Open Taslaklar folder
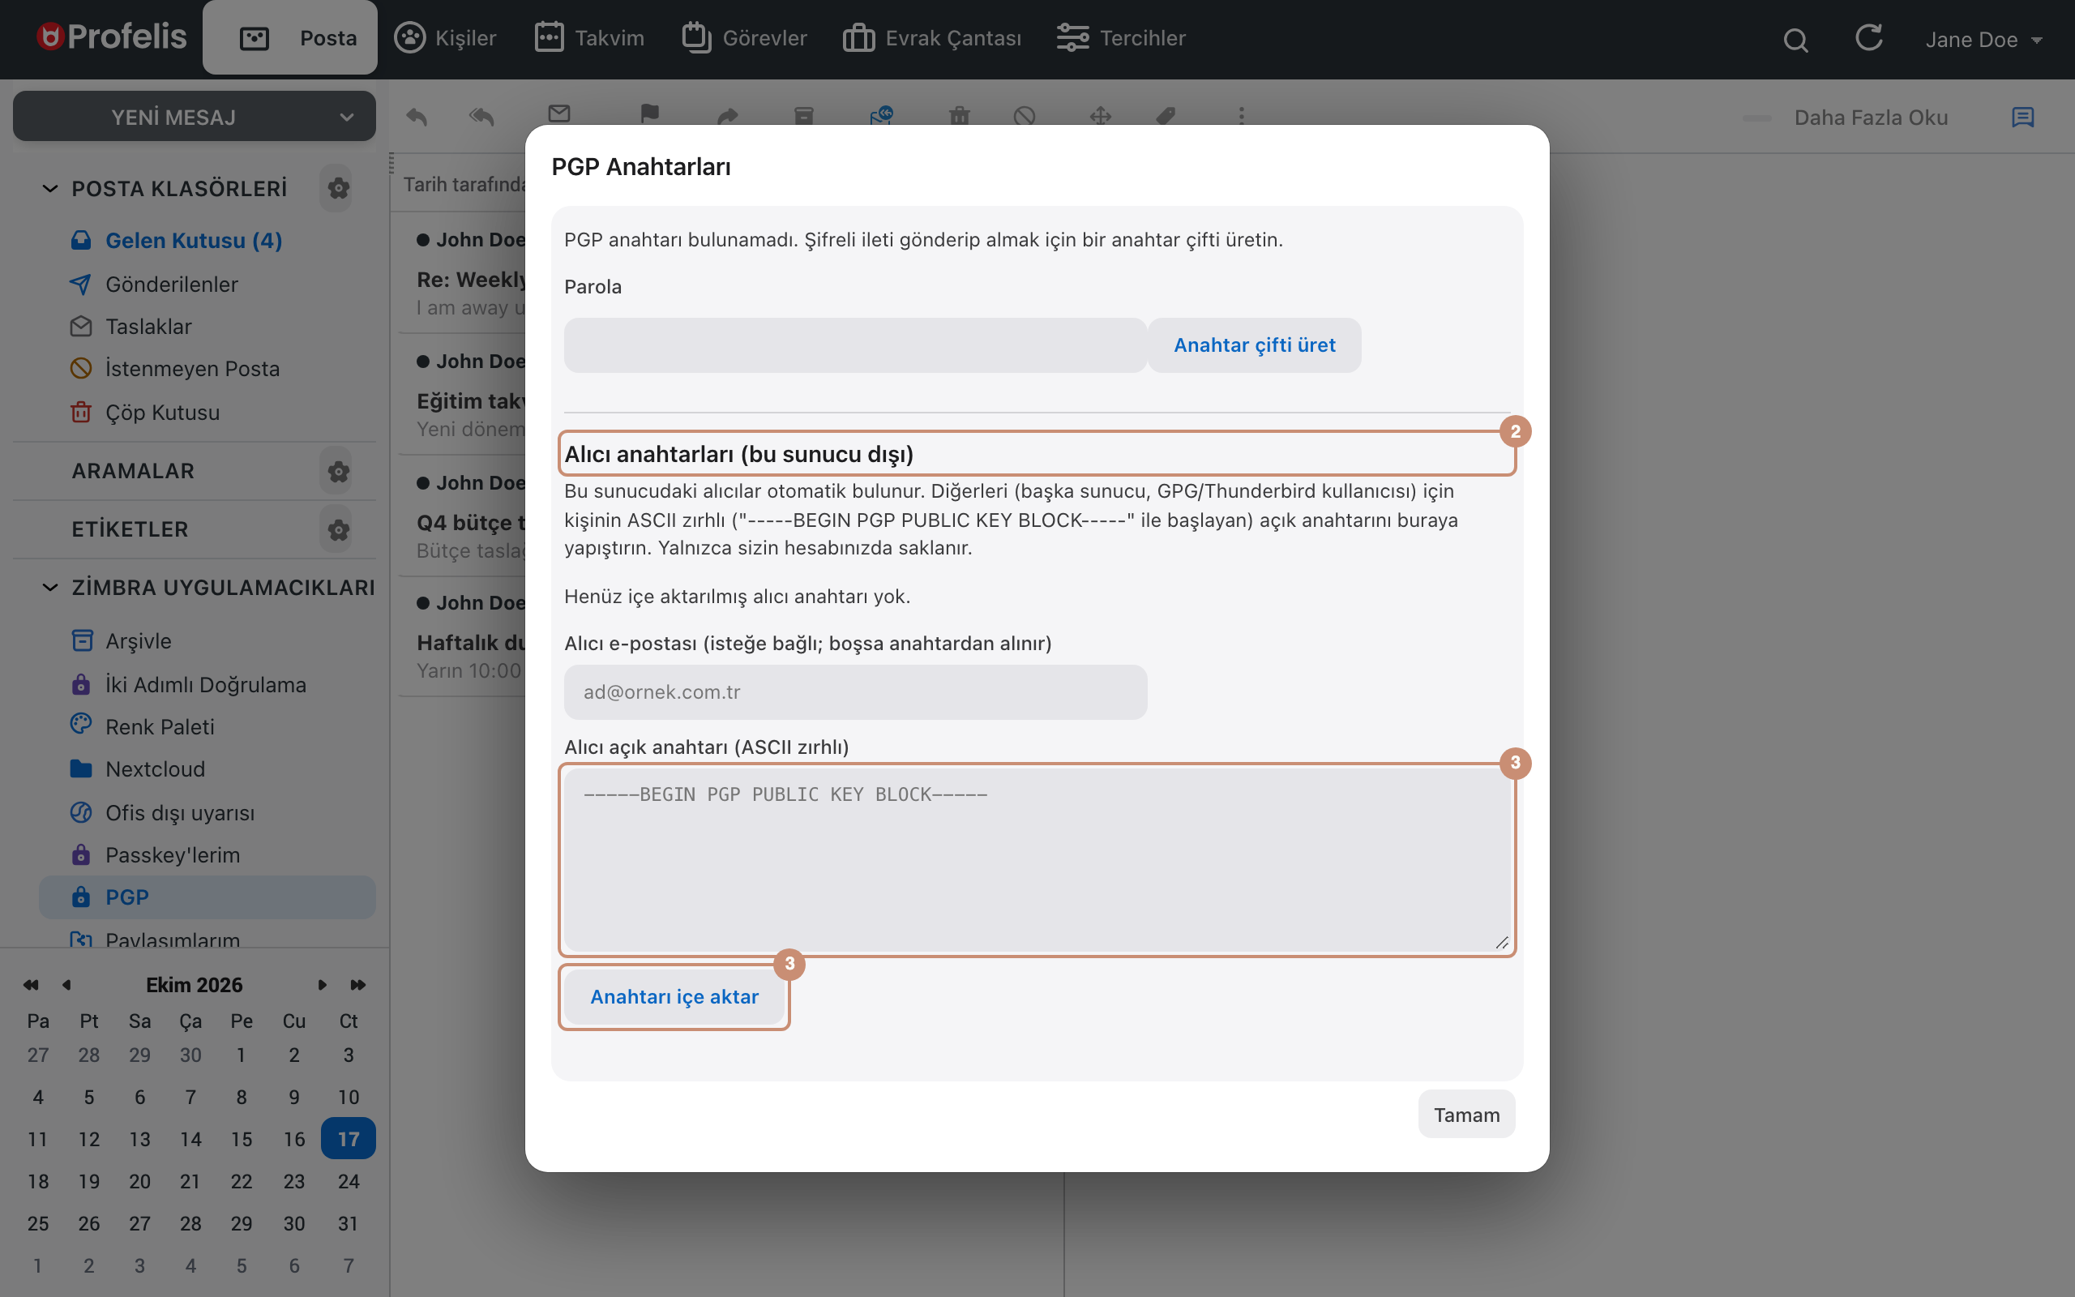This screenshot has width=2075, height=1297. point(148,327)
